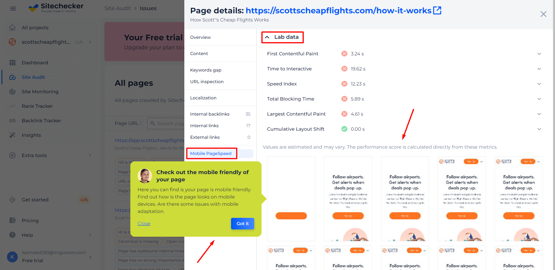Image resolution: width=555 pixels, height=270 pixels.
Task: Expand Cumulative Layout Shift details
Action: 539,129
